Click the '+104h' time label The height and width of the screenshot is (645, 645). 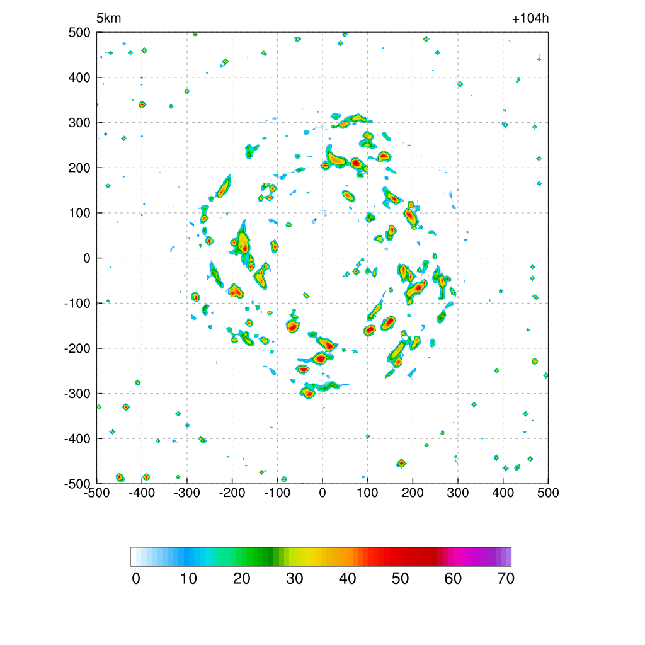[530, 18]
